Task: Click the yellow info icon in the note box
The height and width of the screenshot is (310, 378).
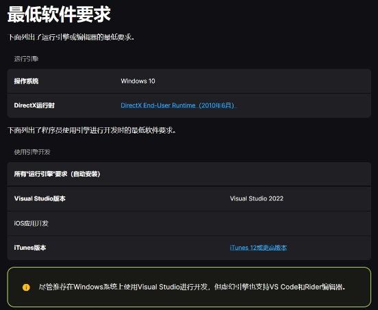Action: (26, 287)
